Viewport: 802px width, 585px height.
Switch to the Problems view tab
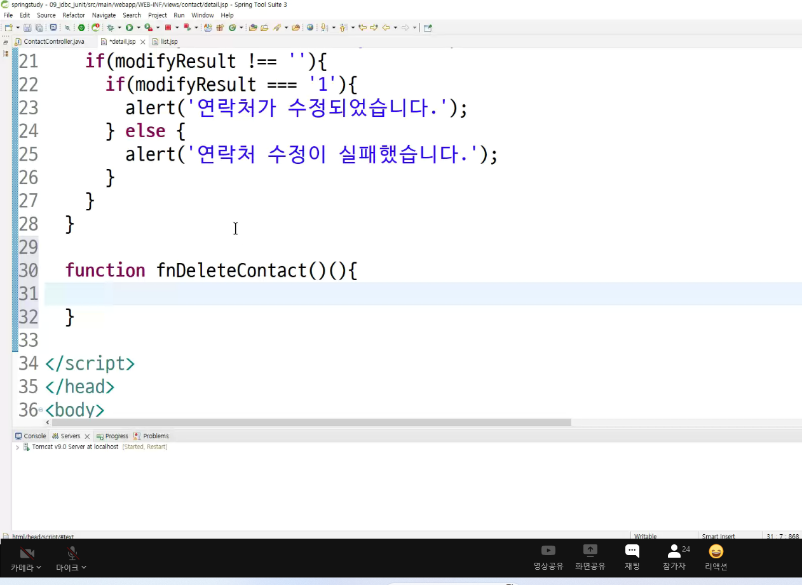(x=151, y=436)
